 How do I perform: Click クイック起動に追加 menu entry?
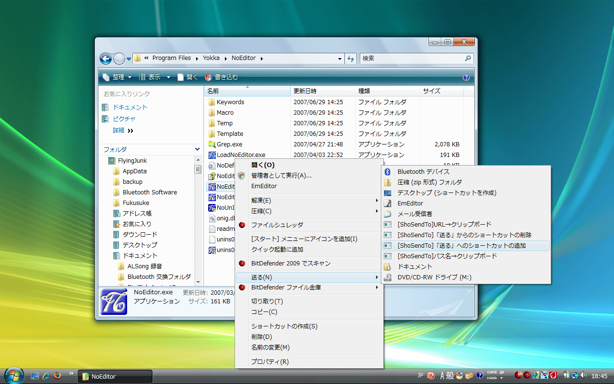tap(308, 250)
